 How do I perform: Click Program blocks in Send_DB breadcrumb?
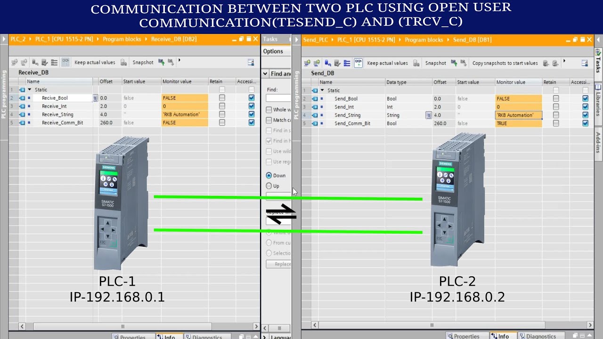pyautogui.click(x=424, y=40)
